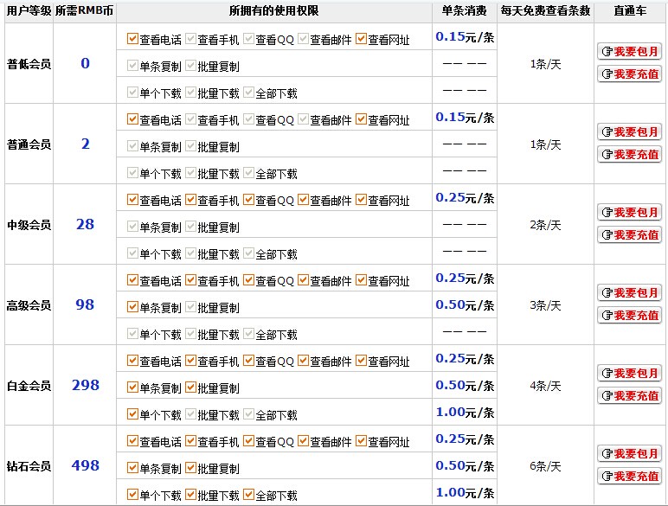Open 我要包月 for 白金会员

[x=629, y=374]
